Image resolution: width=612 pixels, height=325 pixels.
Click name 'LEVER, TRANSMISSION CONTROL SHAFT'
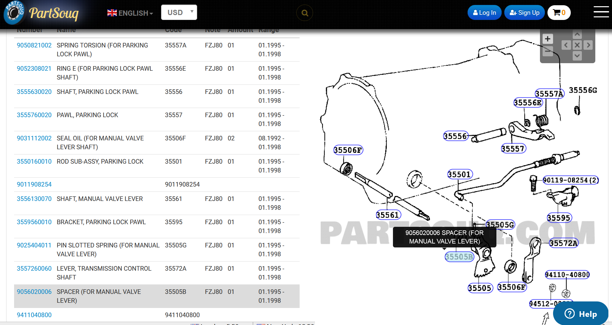coord(104,273)
